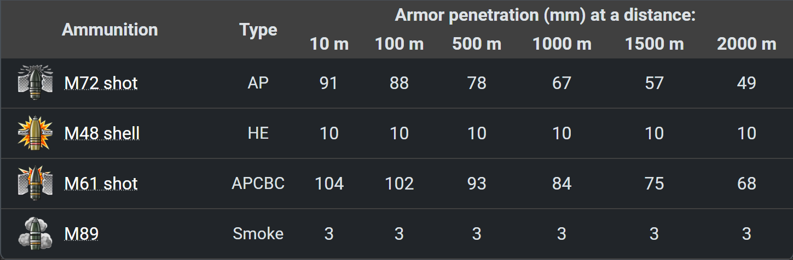Select the 10 m distance column header
Screen dimensions: 793x260
[329, 44]
